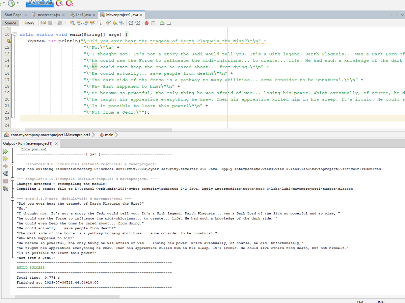Click the 23:6 cursor position in status bar
The image size is (405, 303).
360,302
